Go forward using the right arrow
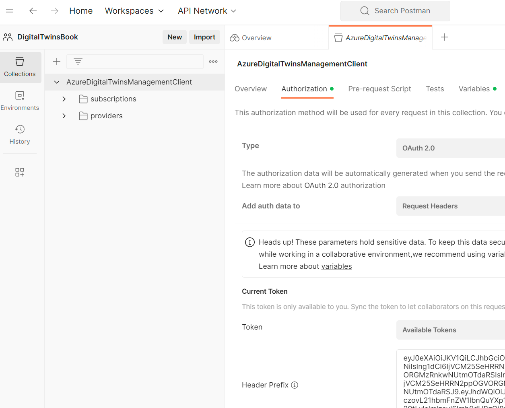This screenshot has height=408, width=505. [55, 11]
